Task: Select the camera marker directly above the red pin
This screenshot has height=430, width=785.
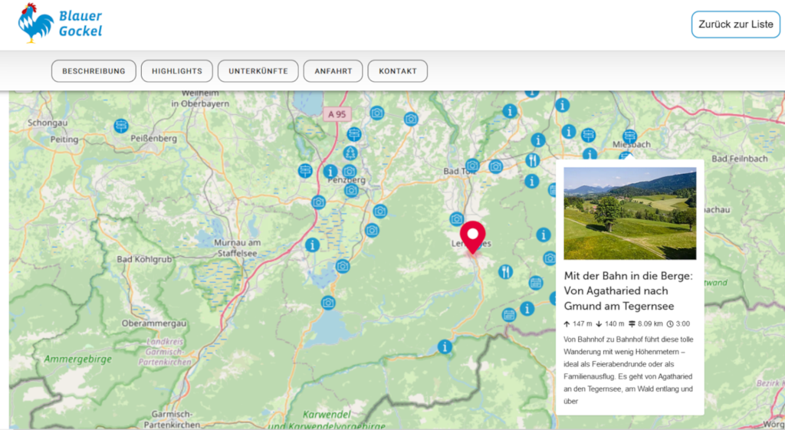Action: pyautogui.click(x=457, y=218)
